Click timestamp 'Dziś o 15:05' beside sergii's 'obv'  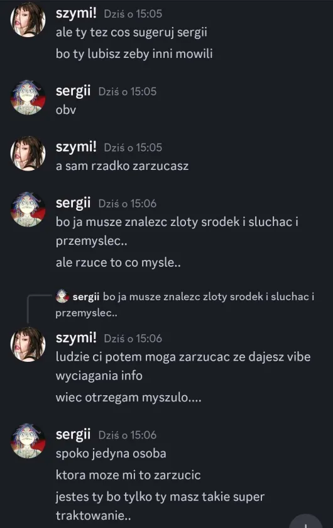pyautogui.click(x=128, y=92)
